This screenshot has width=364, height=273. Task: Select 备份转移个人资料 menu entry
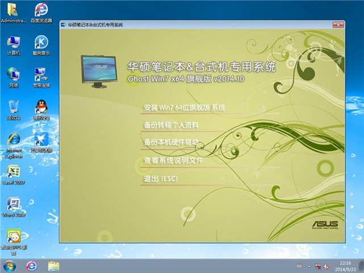pyautogui.click(x=171, y=125)
